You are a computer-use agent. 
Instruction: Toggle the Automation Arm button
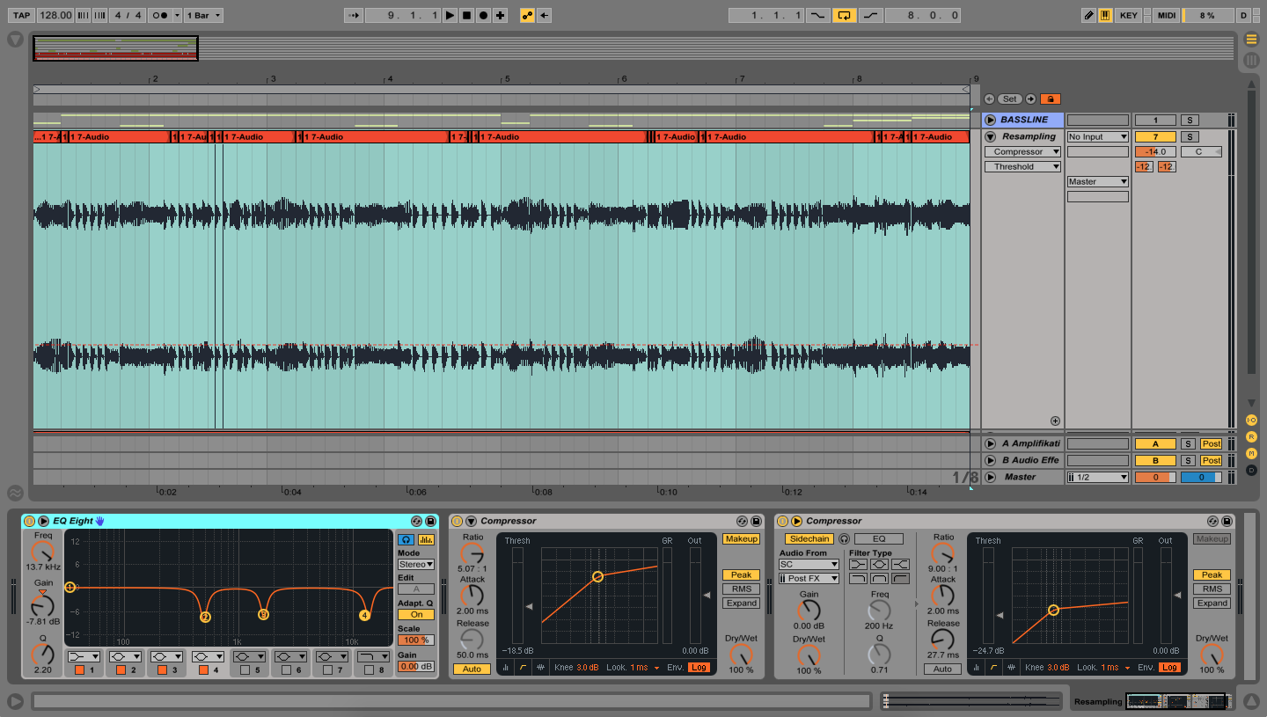(527, 15)
